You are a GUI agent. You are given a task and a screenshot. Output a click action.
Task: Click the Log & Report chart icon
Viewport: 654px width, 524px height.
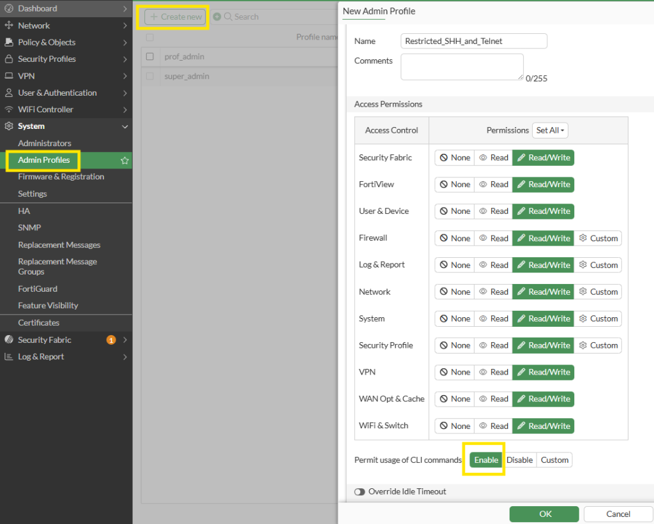[9, 356]
